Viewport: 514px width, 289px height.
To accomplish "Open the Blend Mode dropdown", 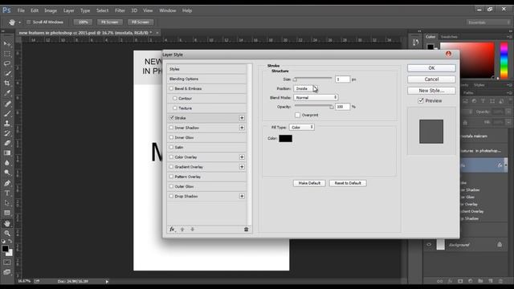I will coord(316,97).
